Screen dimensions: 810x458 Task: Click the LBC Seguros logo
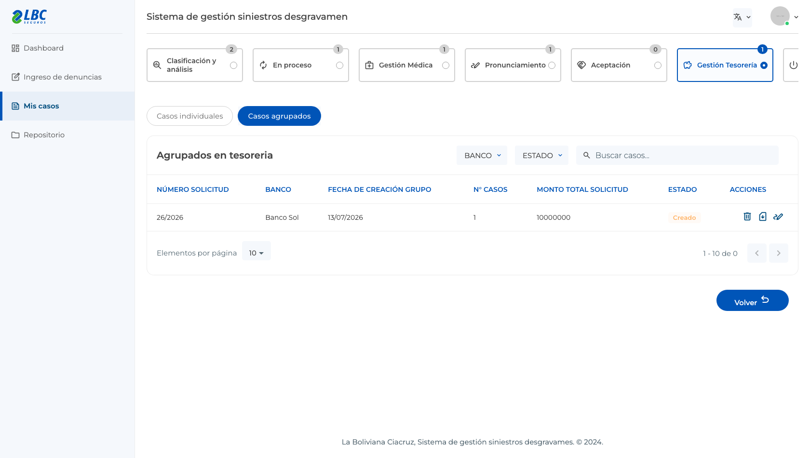pos(29,16)
